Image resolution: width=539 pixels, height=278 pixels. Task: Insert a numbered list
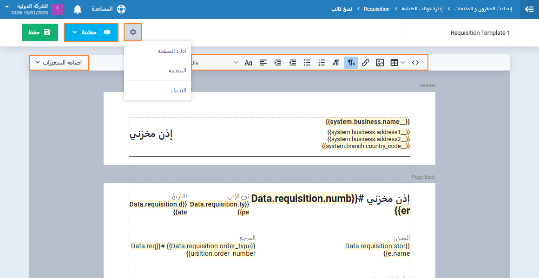[x=322, y=63]
